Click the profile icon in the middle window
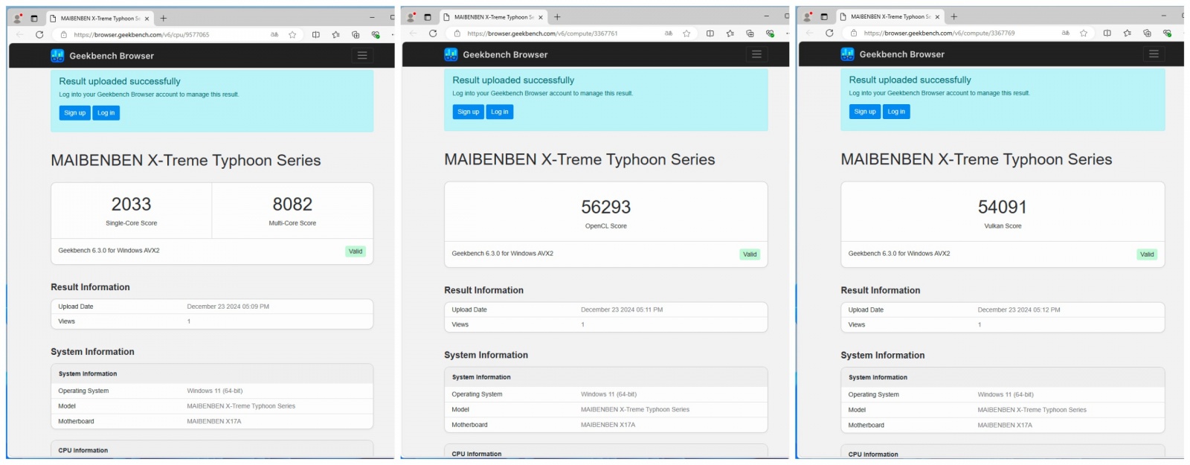1190x465 pixels. 411,17
